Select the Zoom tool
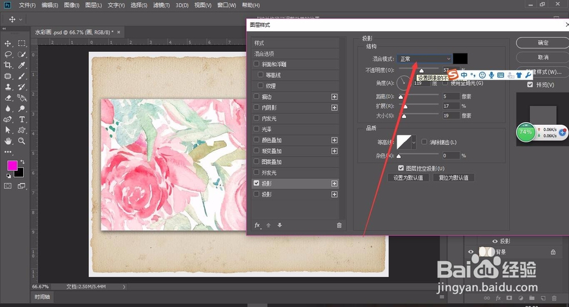The width and height of the screenshot is (569, 307). point(22,141)
